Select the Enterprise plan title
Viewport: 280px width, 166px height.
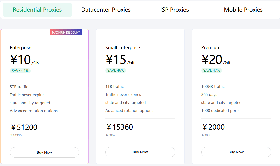21,48
